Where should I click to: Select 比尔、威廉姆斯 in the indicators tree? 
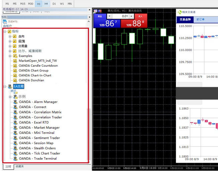point(30,51)
